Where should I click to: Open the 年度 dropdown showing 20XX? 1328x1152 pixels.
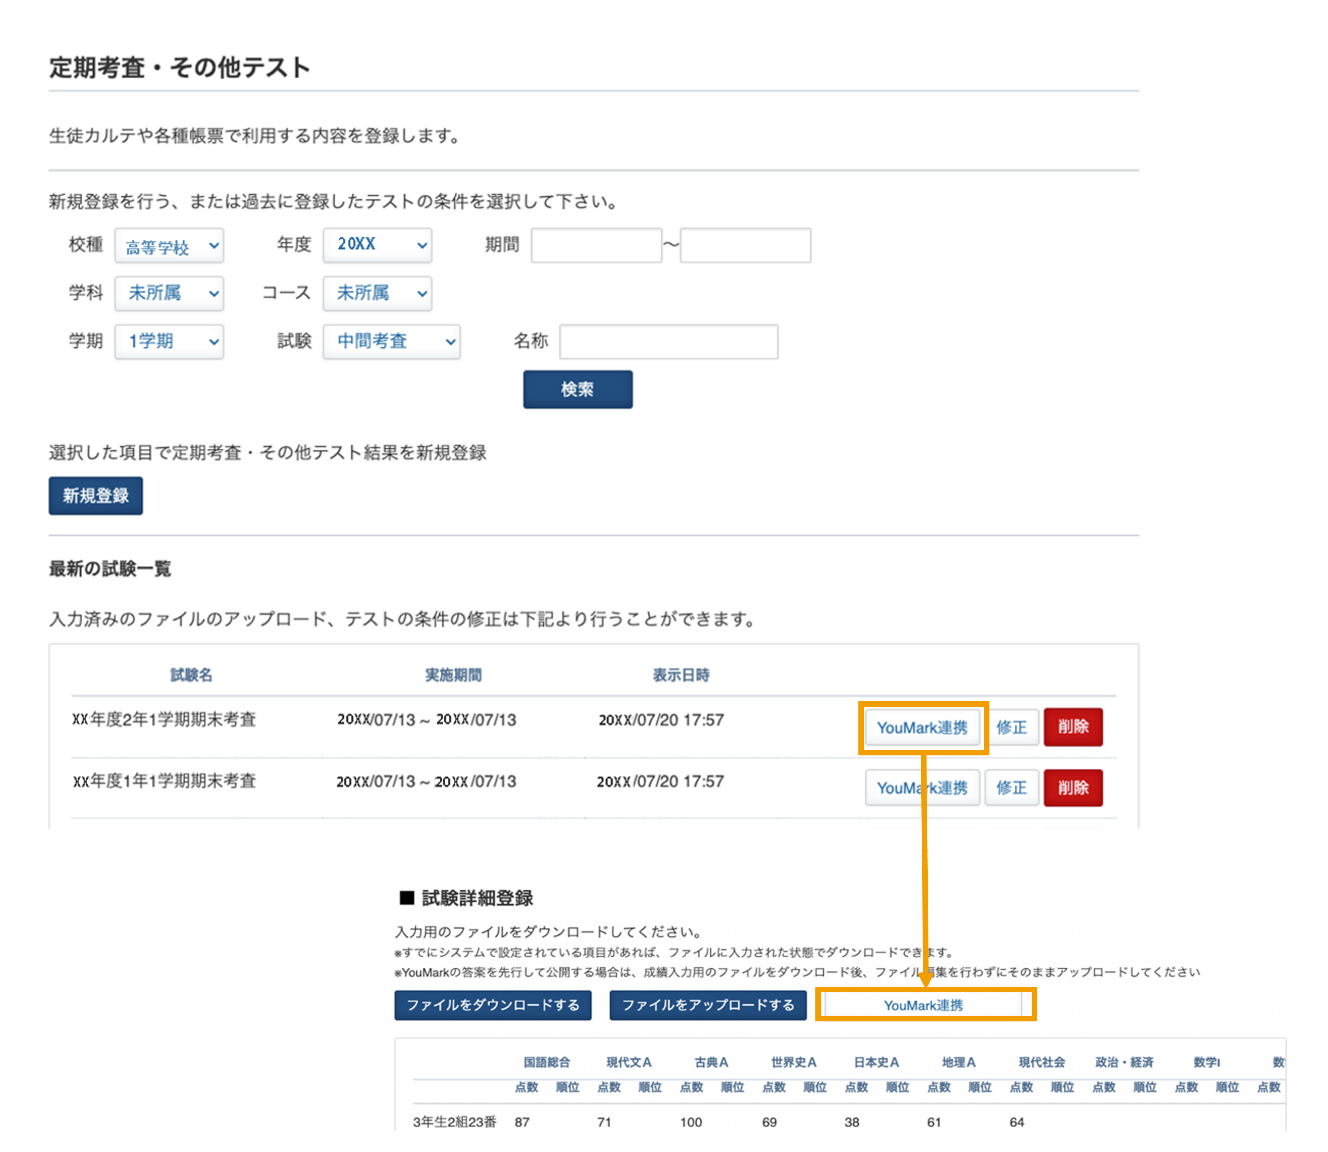pyautogui.click(x=378, y=245)
